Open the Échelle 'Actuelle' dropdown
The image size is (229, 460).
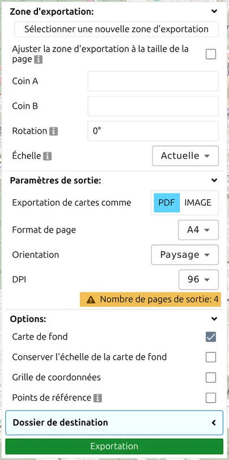[x=185, y=156]
